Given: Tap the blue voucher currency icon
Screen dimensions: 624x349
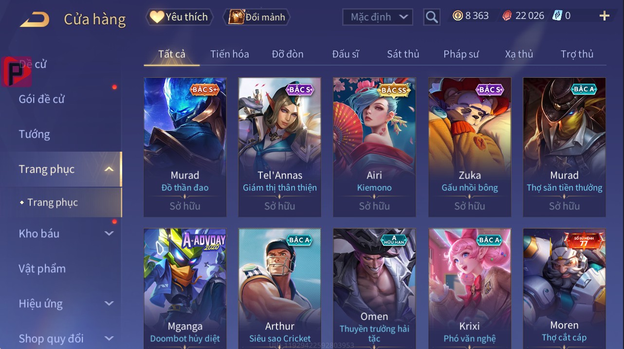Looking at the screenshot, I should pos(557,16).
